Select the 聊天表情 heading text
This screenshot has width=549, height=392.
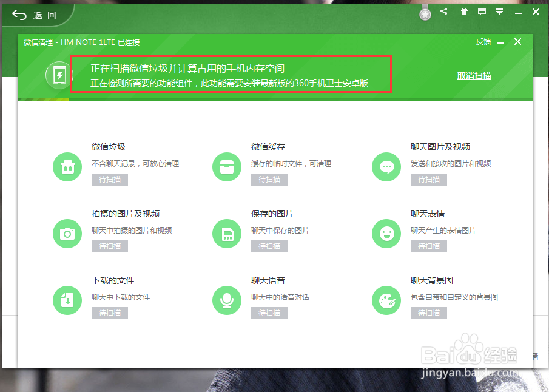428,214
